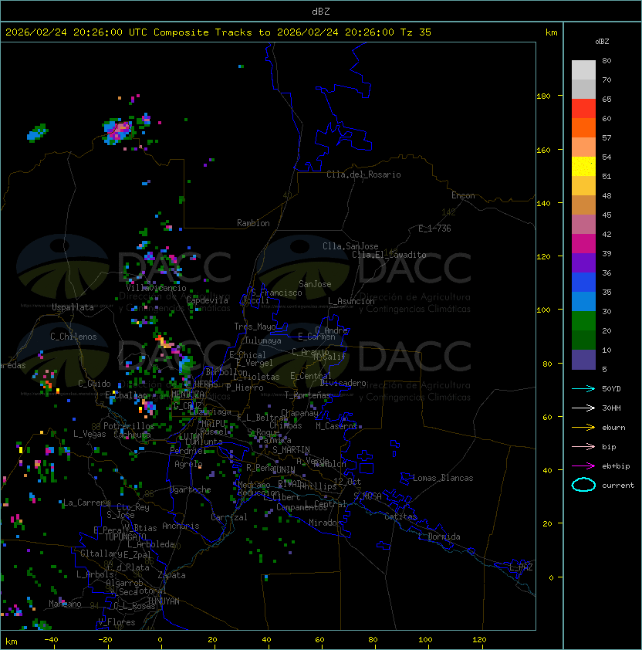Click the pink bip arrow legend icon
Screen dimensions: 642x650
pyautogui.click(x=583, y=447)
